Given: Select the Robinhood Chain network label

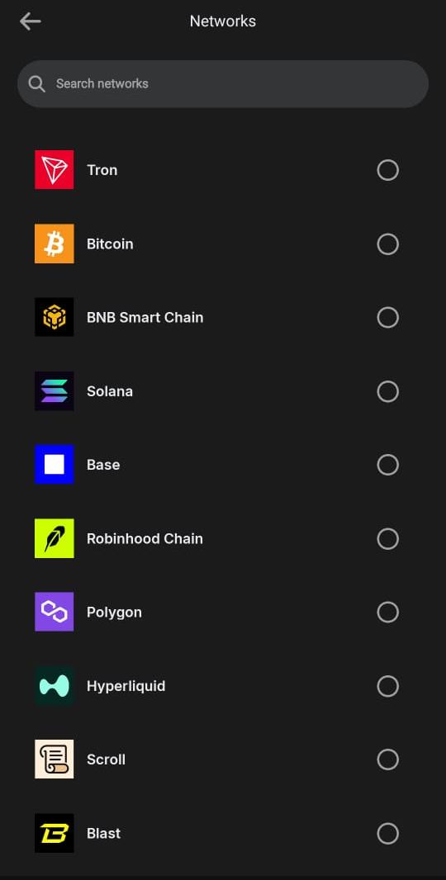Looking at the screenshot, I should 145,539.
